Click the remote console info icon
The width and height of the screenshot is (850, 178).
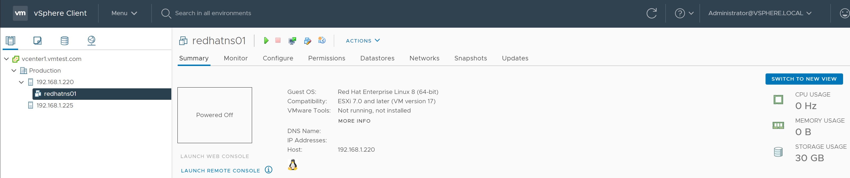[x=269, y=170]
